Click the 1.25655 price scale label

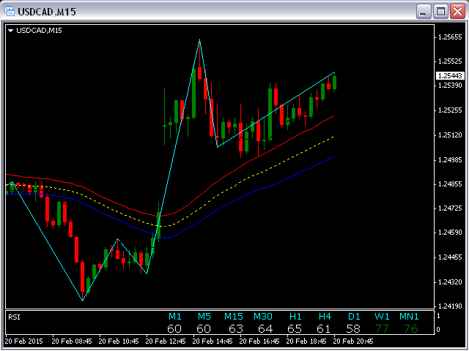[450, 37]
